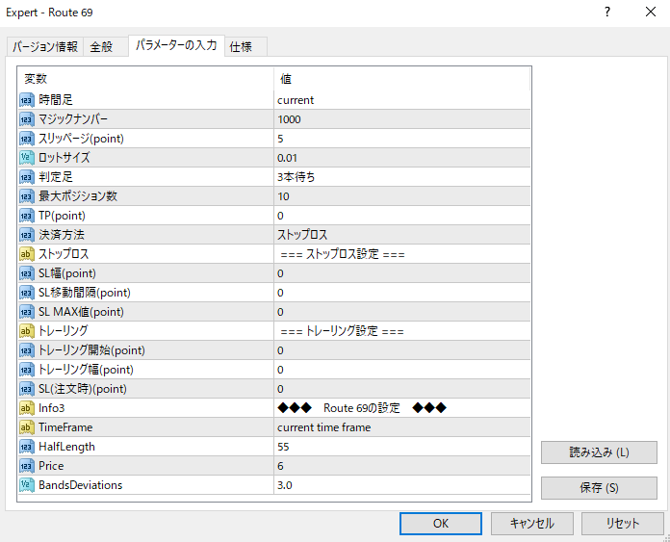Open the 仕様 tab
Viewport: 670px width, 542px height.
(x=246, y=46)
